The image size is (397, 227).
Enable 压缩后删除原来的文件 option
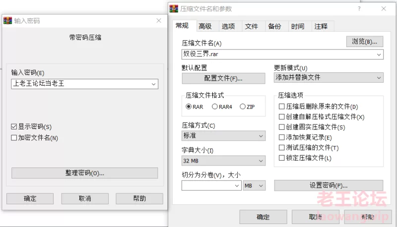click(281, 107)
